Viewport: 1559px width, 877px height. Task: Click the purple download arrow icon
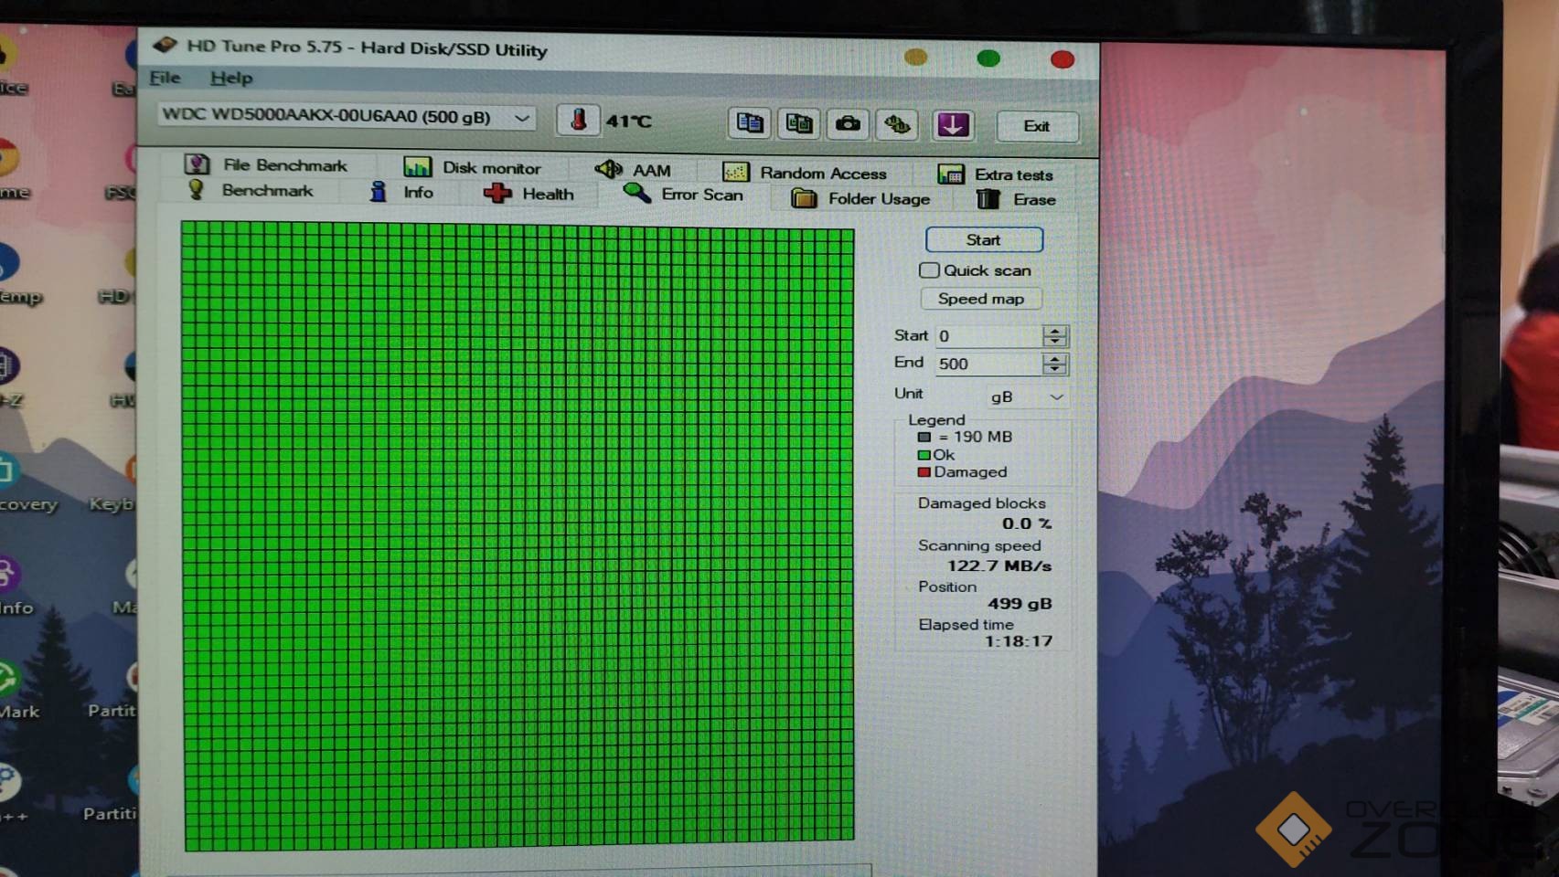[x=952, y=124]
